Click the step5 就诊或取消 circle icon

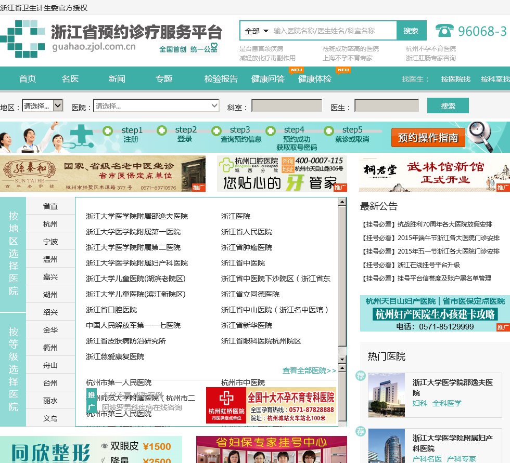click(329, 131)
